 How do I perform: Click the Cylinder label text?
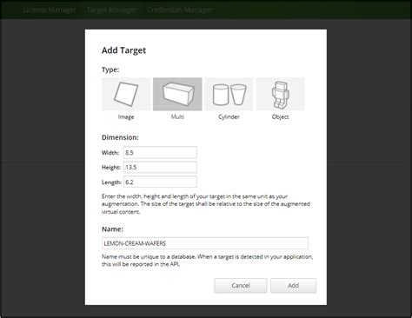click(x=229, y=117)
